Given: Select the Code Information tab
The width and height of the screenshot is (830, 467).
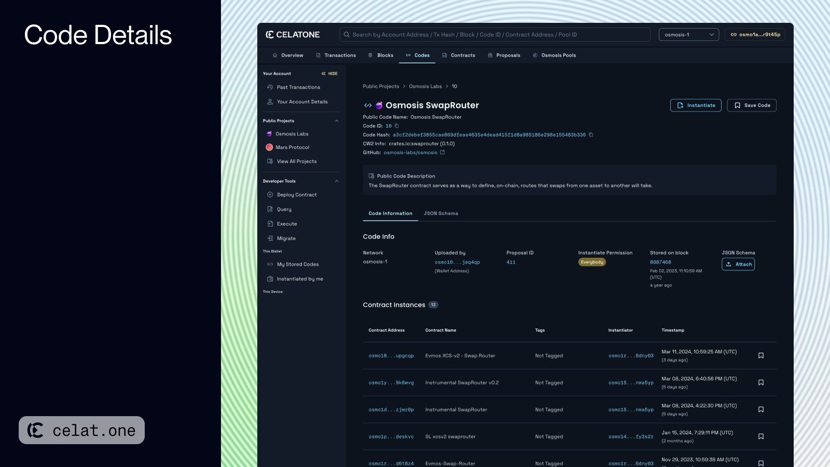Looking at the screenshot, I should (x=391, y=214).
